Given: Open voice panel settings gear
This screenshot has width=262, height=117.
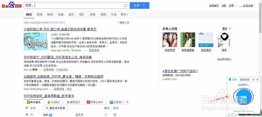Looking at the screenshot, I should tap(253, 79).
